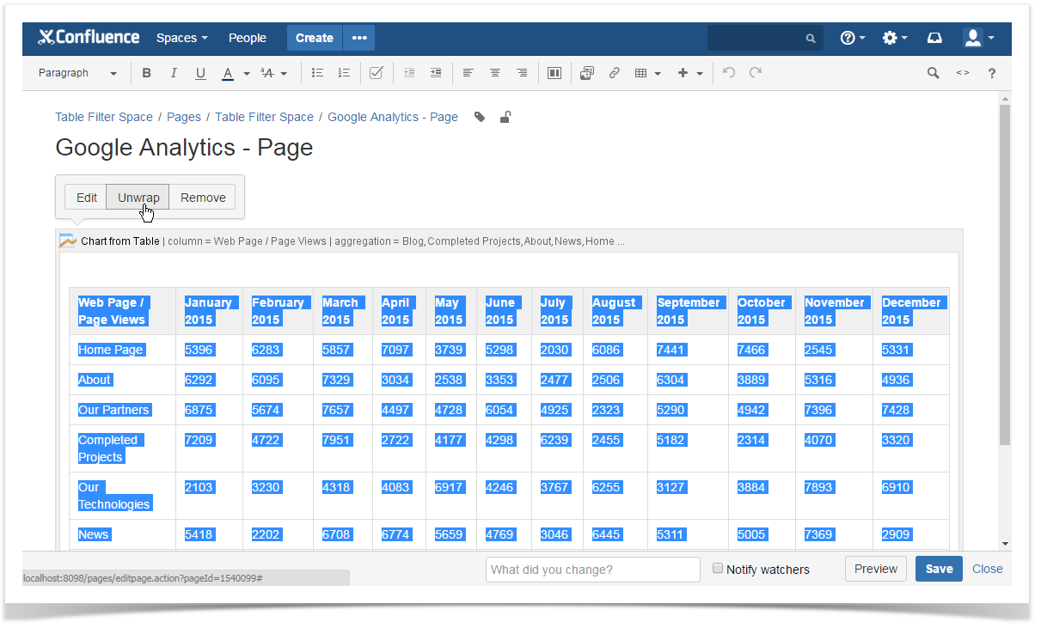Undo the last edit
The image size is (1041, 628).
(729, 74)
